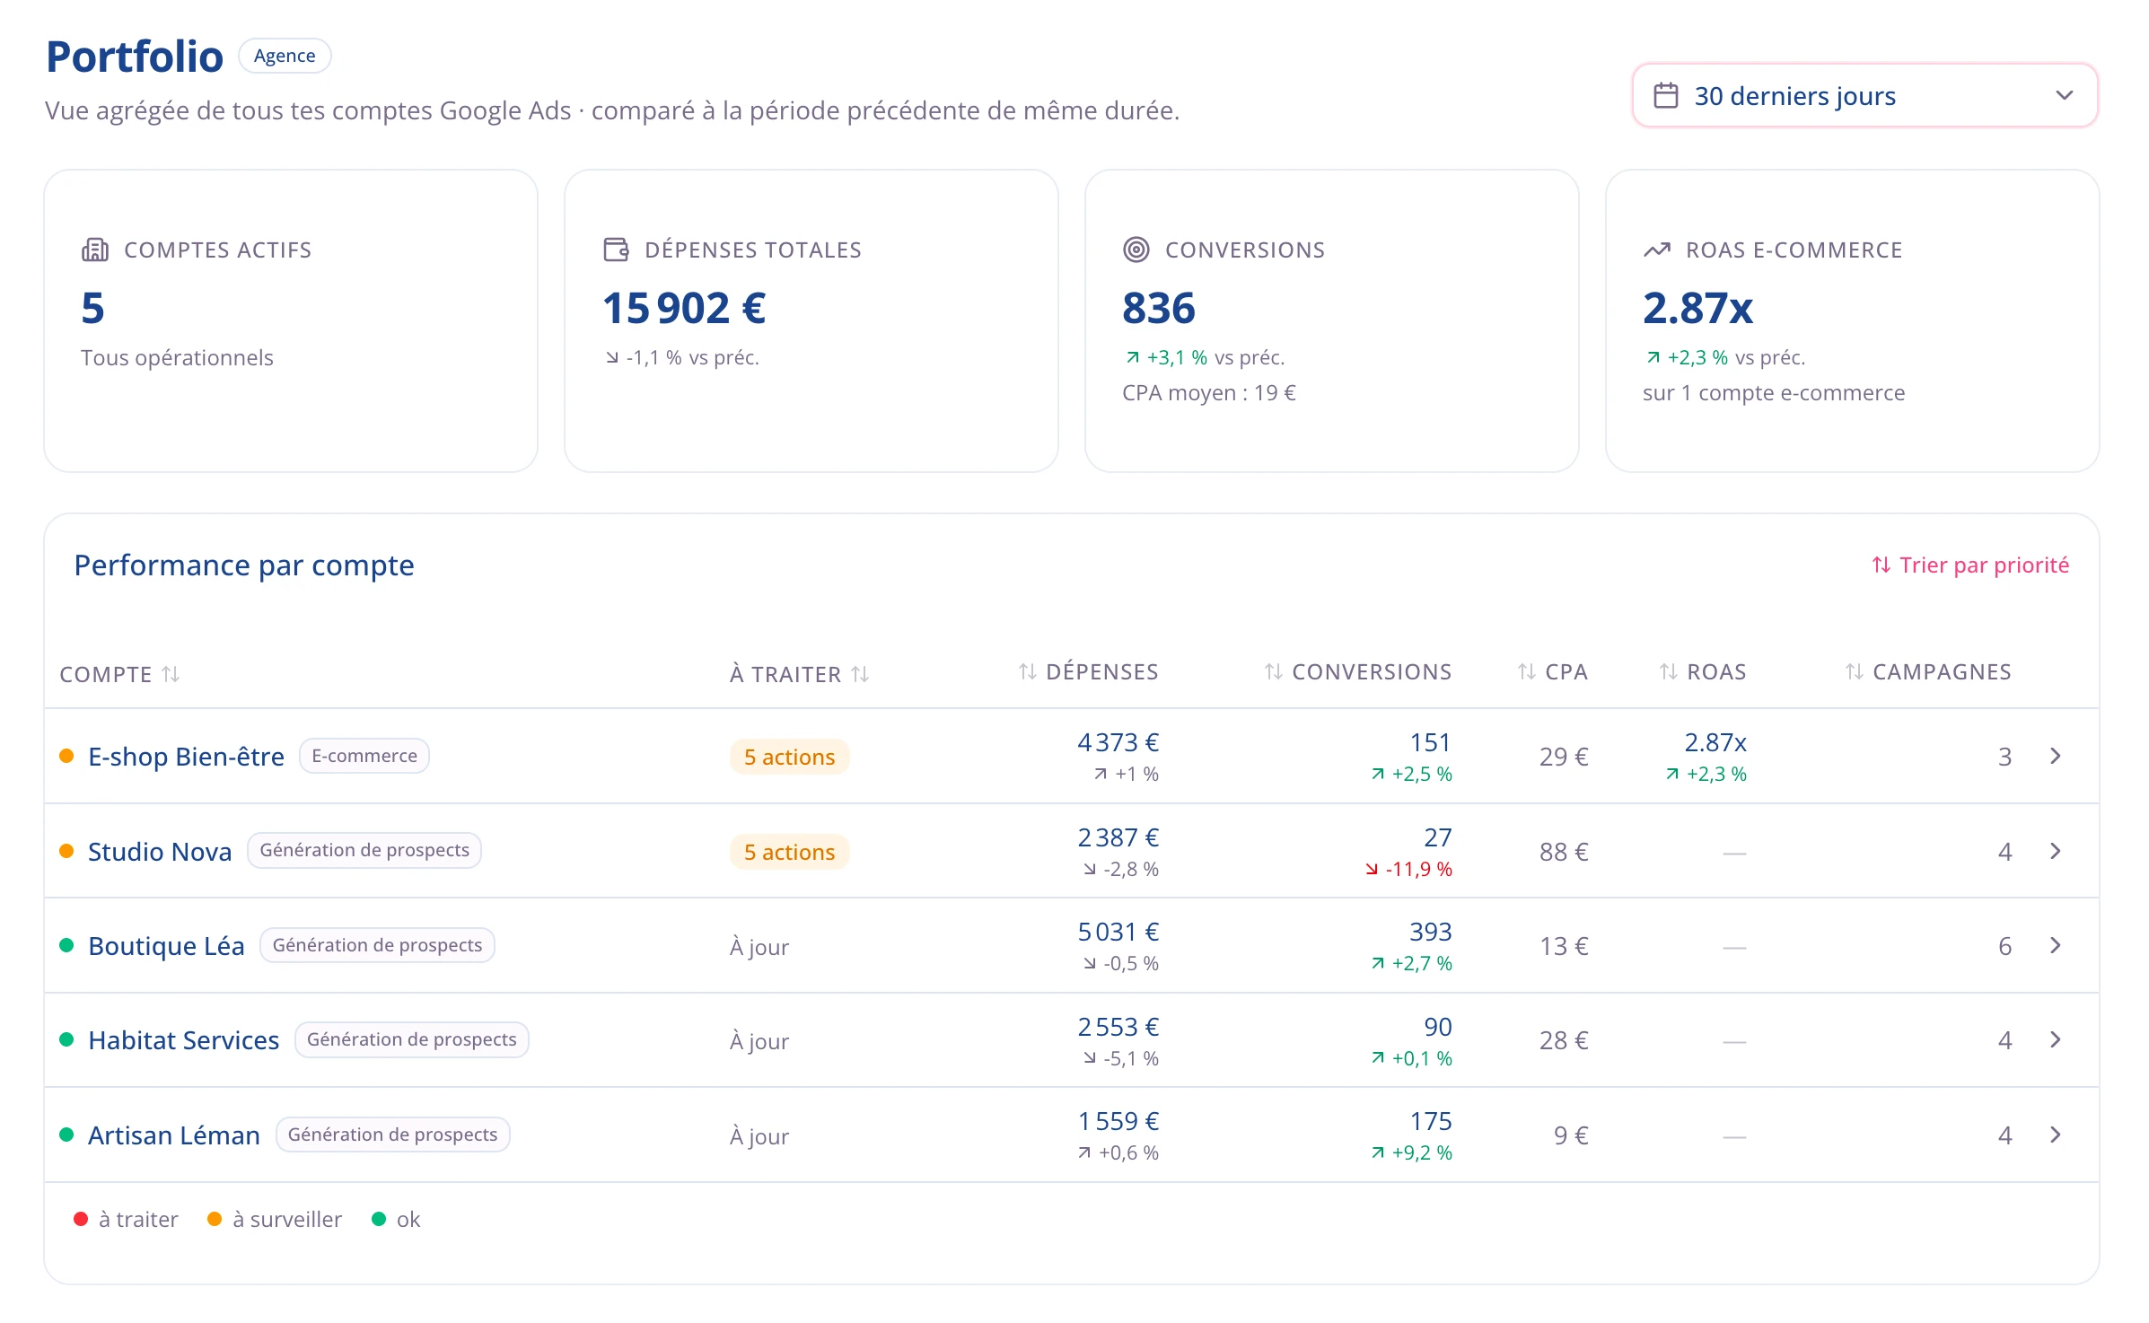Image resolution: width=2149 pixels, height=1323 pixels.
Task: Click the target icon in Conversions card
Action: pyautogui.click(x=1136, y=250)
